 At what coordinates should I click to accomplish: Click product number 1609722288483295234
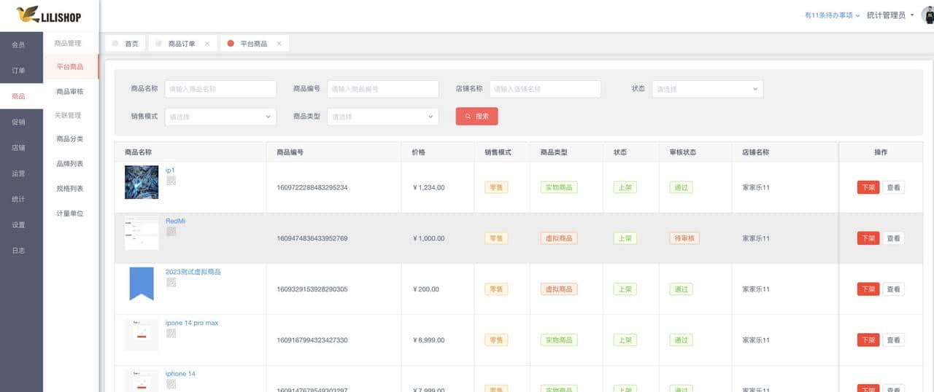click(312, 187)
